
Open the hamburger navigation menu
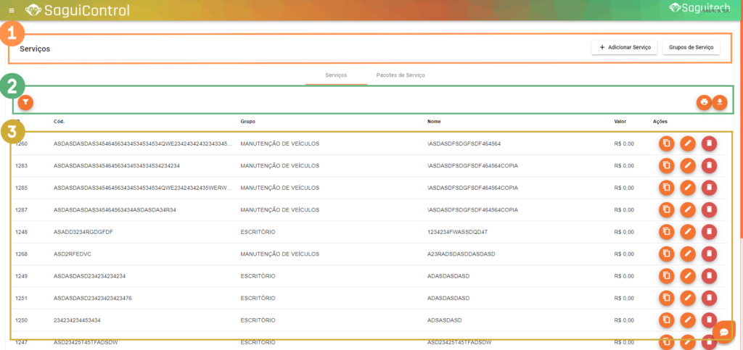11,10
